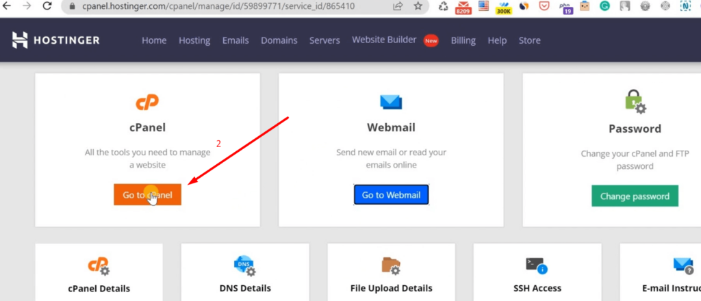Open the Home menu item
Screen dimensions: 701x301
(154, 40)
